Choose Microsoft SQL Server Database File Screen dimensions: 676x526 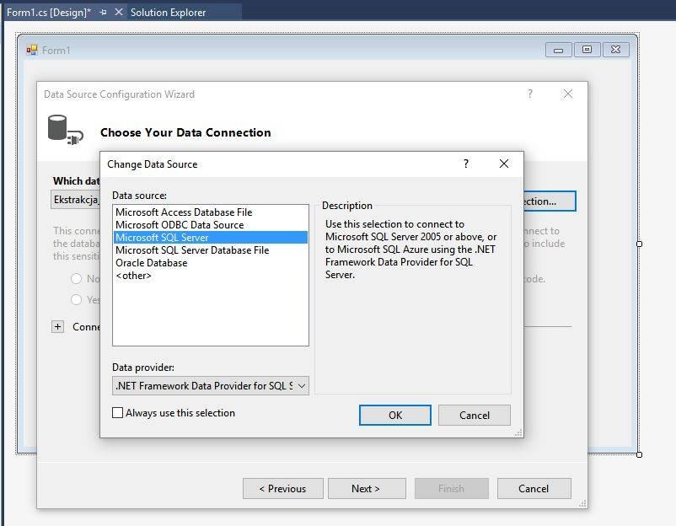211,250
